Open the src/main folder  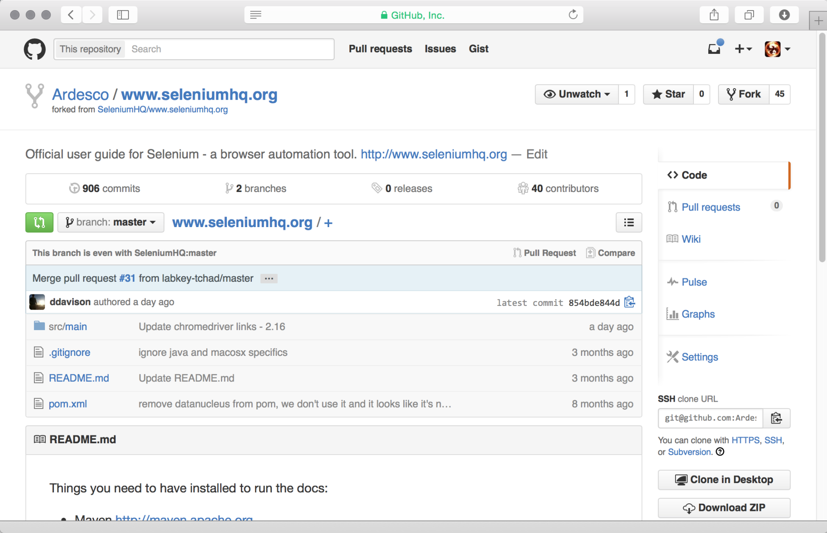point(68,327)
